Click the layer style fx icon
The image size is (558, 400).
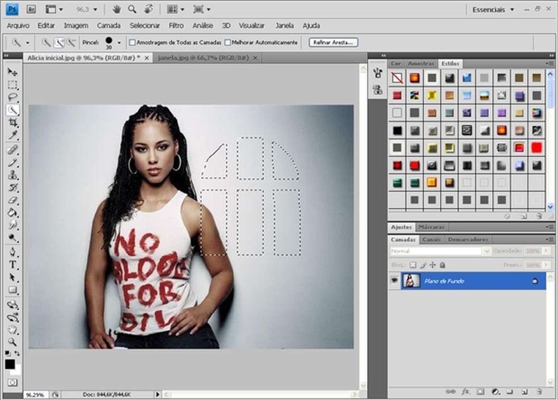coord(466,392)
